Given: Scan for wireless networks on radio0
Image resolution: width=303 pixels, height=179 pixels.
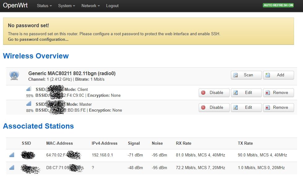Looking at the screenshot, I should pos(246,75).
